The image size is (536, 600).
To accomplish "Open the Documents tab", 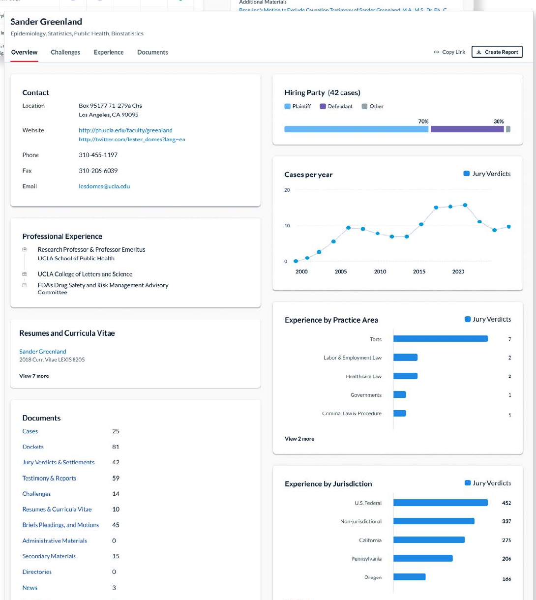I will coord(152,52).
